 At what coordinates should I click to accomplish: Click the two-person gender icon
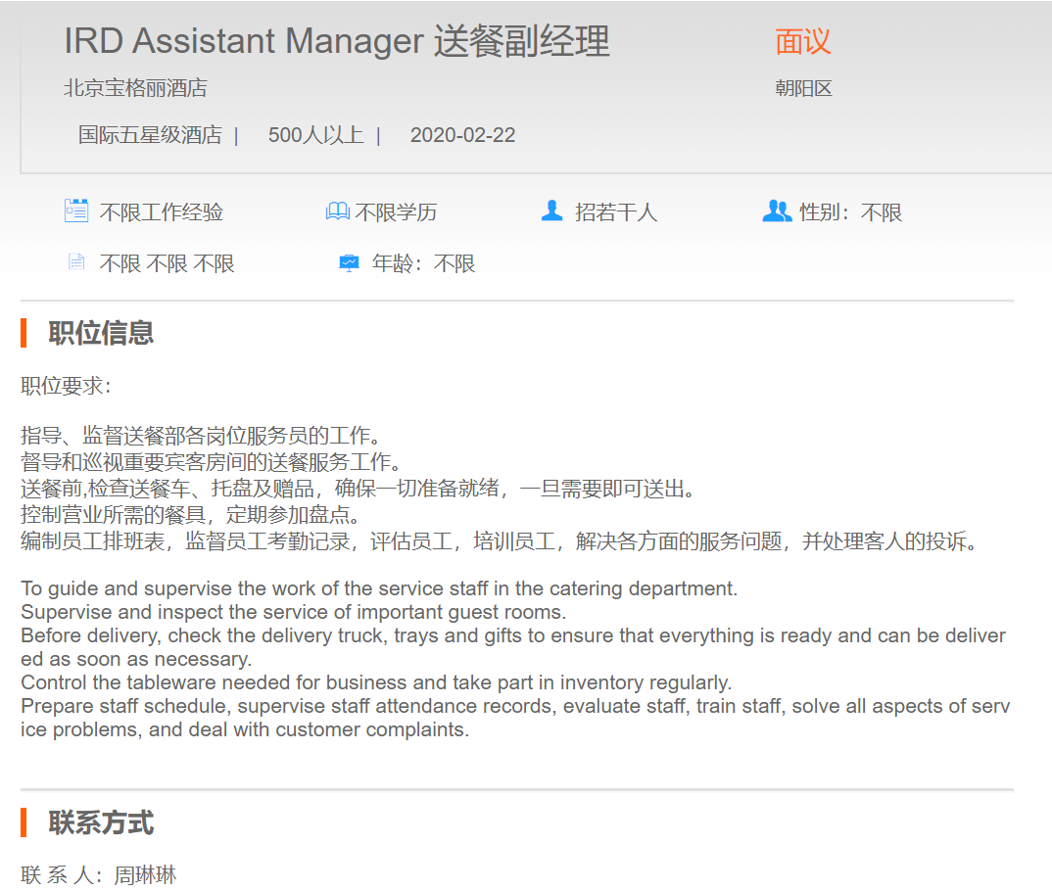(x=777, y=211)
